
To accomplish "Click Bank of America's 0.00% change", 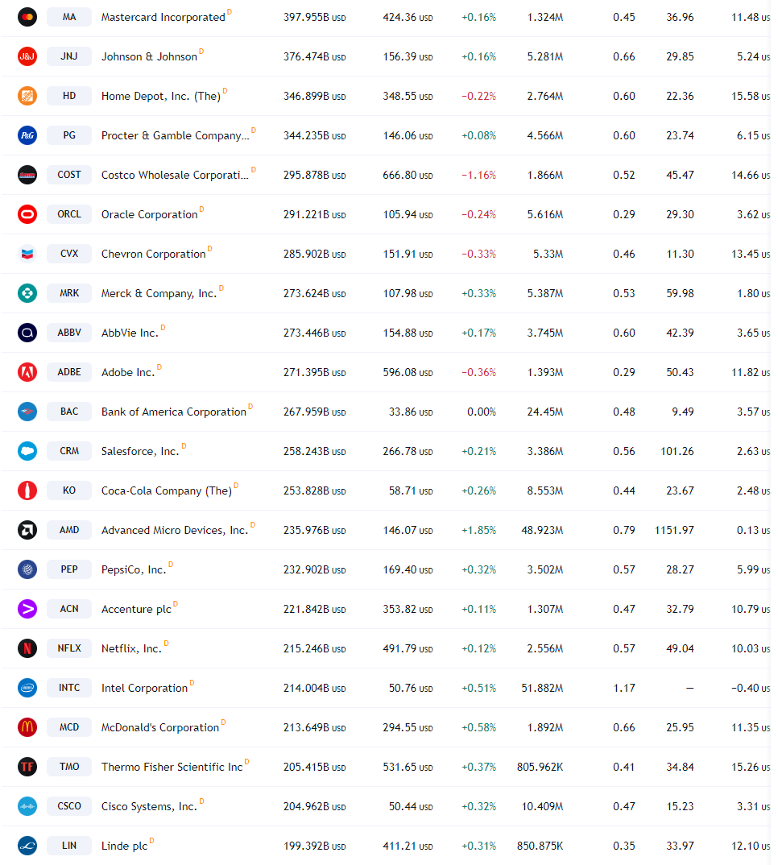I will (x=481, y=412).
